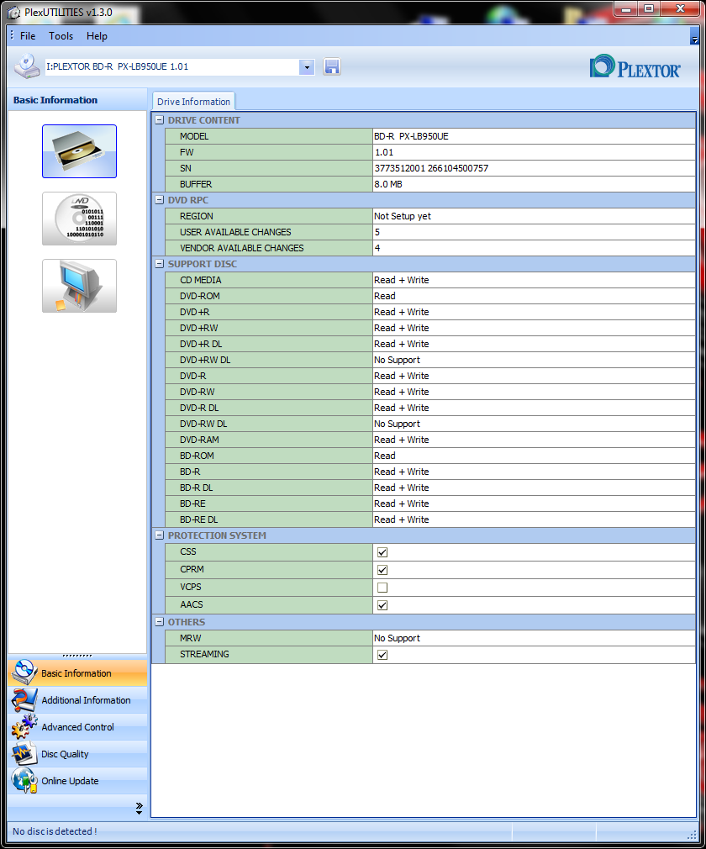706x849 pixels.
Task: Switch to Drive Information tab
Action: [x=193, y=102]
